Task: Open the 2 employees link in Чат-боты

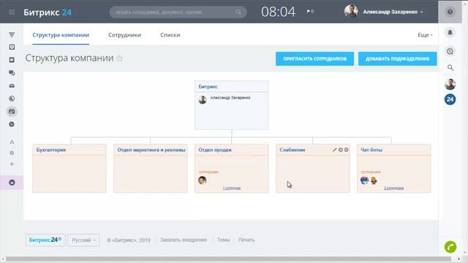Action: tap(393, 188)
